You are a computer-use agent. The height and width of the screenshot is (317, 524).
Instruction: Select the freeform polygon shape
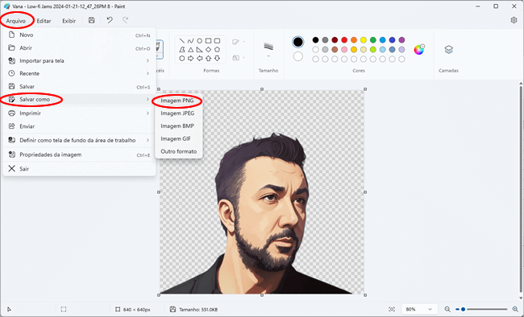[182, 50]
